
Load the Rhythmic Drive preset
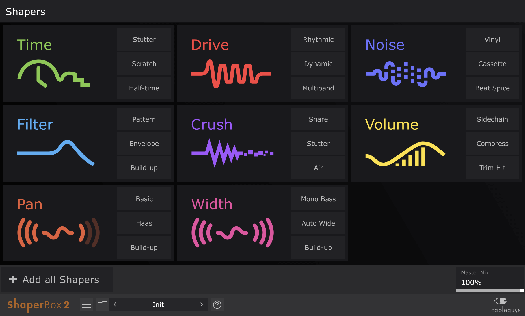tap(318, 39)
